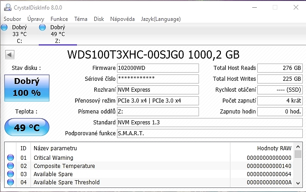Click the Firmware field 102000WD
This screenshot has width=306, height=192.
158,68
